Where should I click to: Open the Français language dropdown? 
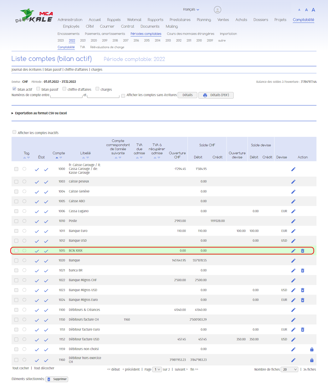[x=191, y=9]
